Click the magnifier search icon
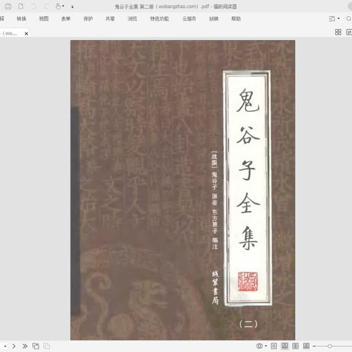Image resolution: width=352 pixels, height=352 pixels. coord(349,19)
